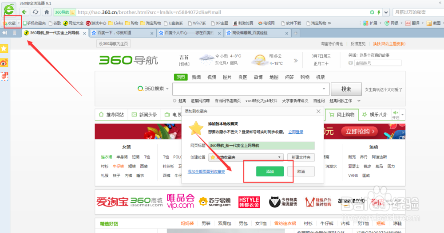Switch to the 推荐网站 tab
This screenshot has width=444, height=233.
(111, 115)
